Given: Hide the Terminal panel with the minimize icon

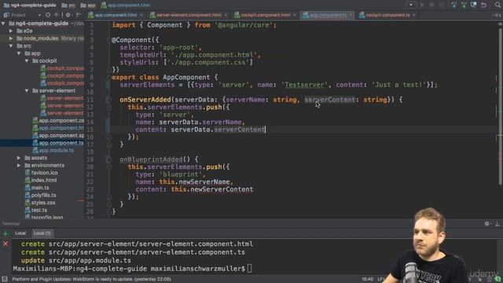Looking at the screenshot, I should pos(497,223).
